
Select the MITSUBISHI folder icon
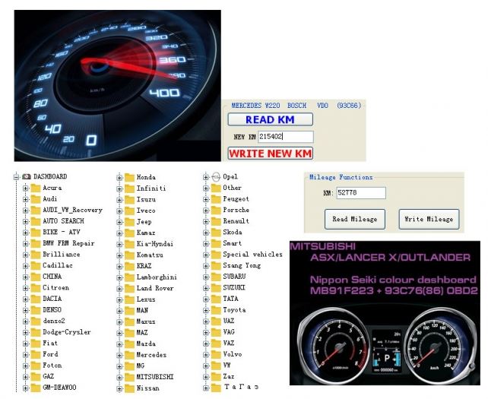pos(129,376)
